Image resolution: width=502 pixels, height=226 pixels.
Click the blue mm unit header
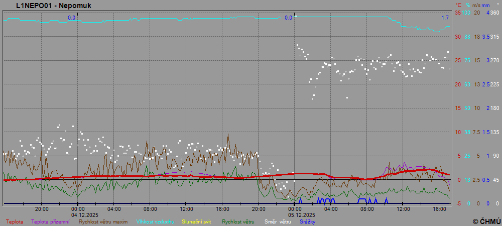(486, 5)
